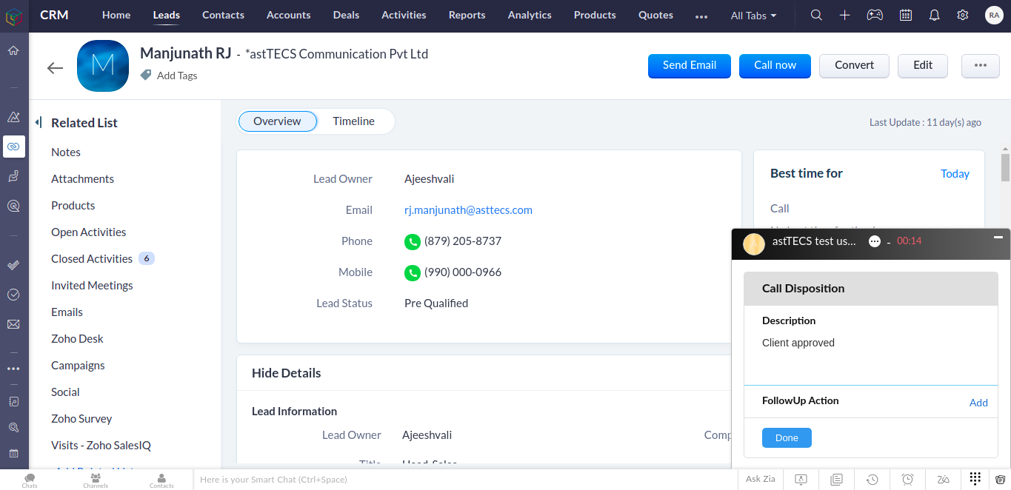Click the search magnifier icon in top bar
This screenshot has height=490, width=1011.
[x=816, y=15]
